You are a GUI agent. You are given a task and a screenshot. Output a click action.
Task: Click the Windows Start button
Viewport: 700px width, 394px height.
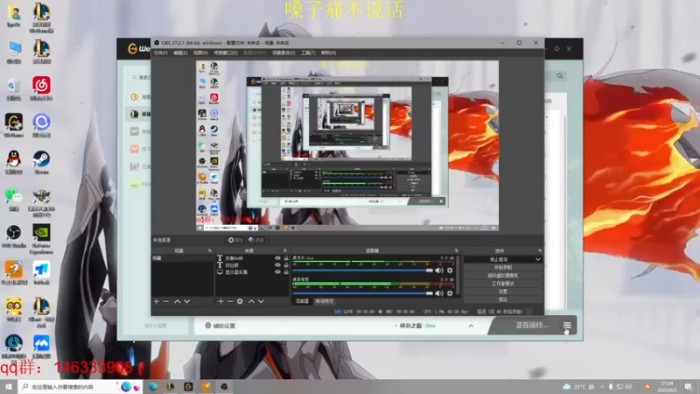click(x=9, y=386)
